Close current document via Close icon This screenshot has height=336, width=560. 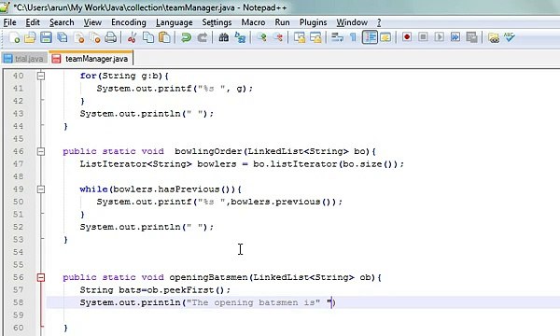(79, 37)
